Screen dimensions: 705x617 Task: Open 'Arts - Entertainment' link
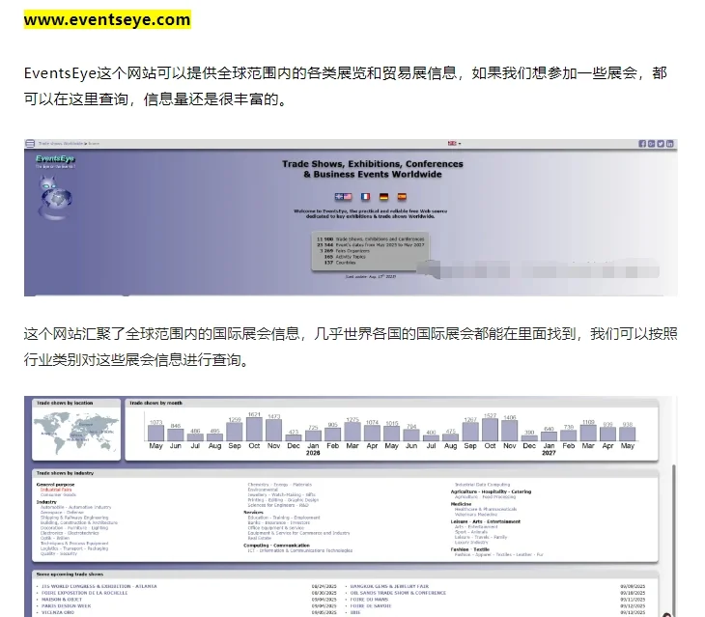[x=476, y=526]
